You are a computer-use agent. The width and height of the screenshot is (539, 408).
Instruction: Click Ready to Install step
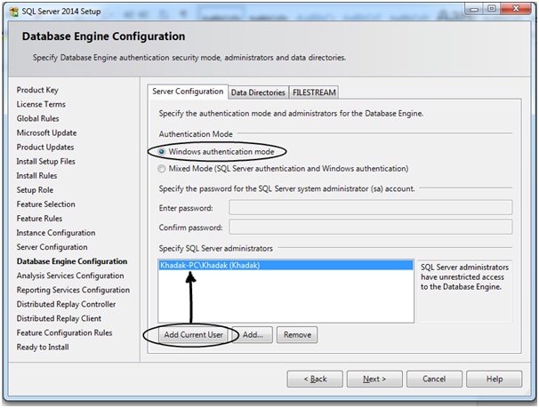click(x=43, y=348)
